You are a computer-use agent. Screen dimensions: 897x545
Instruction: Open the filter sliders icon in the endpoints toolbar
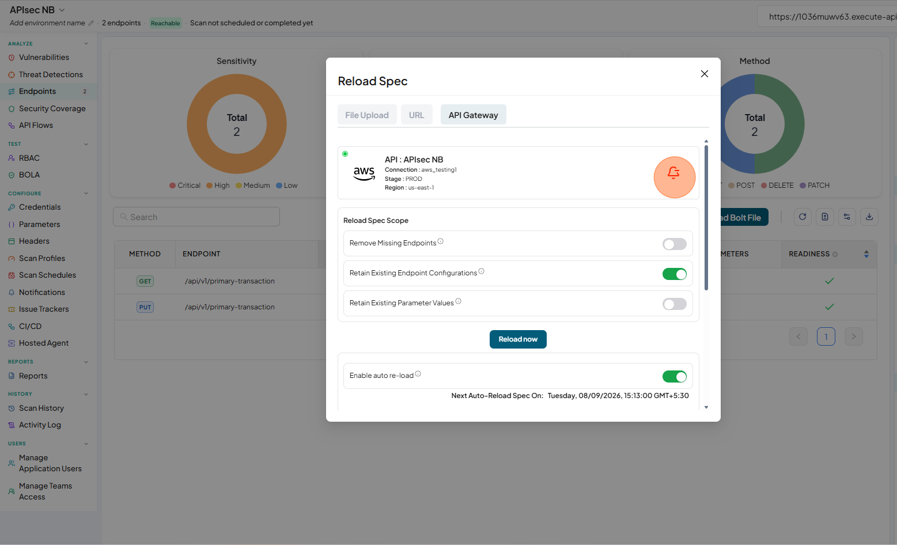(x=847, y=217)
